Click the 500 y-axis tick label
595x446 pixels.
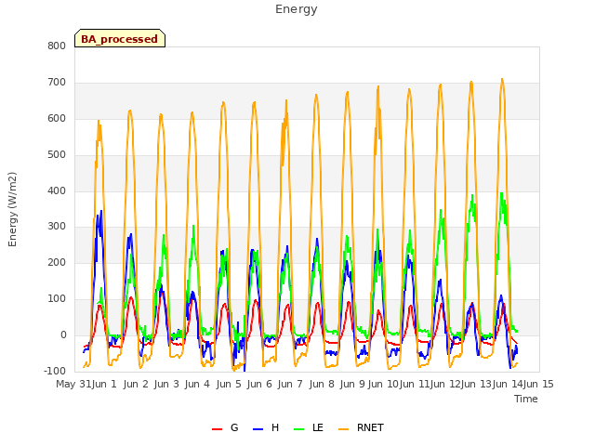coord(57,155)
